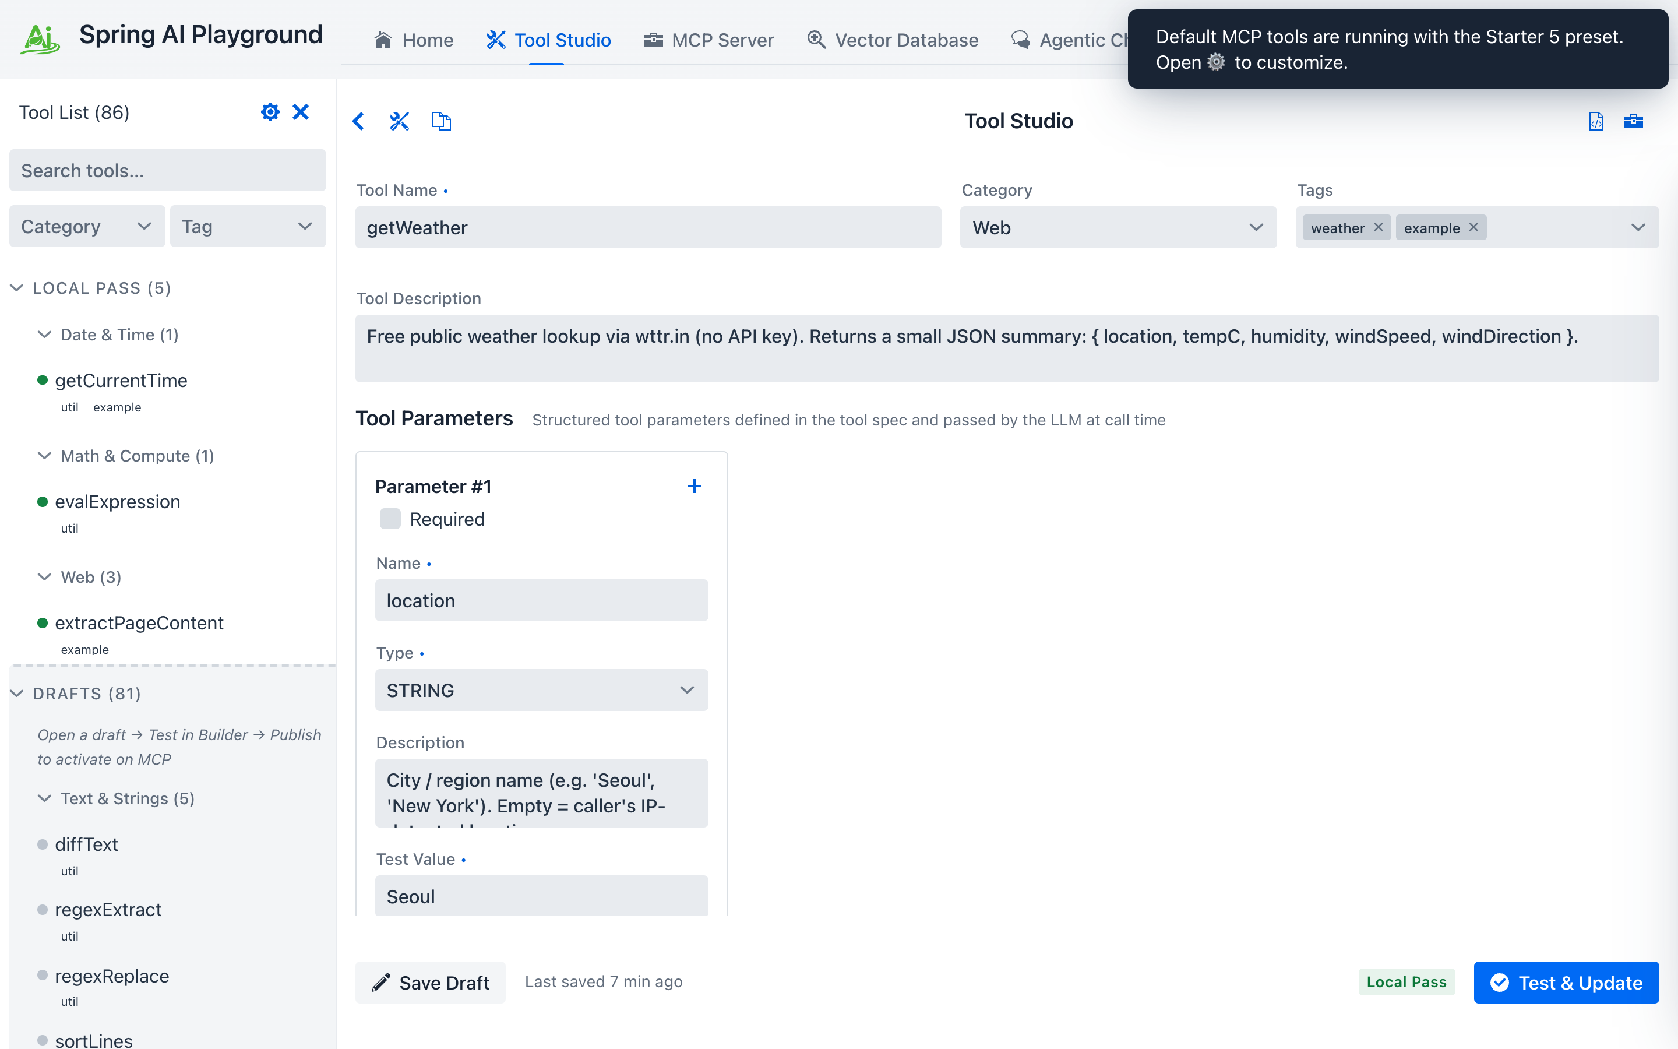Click the copy tool icon

click(x=442, y=121)
